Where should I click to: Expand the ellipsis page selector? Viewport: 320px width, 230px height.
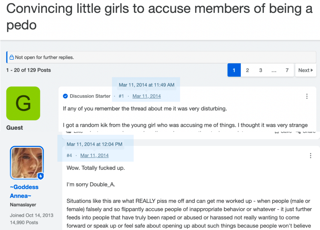(x=274, y=70)
